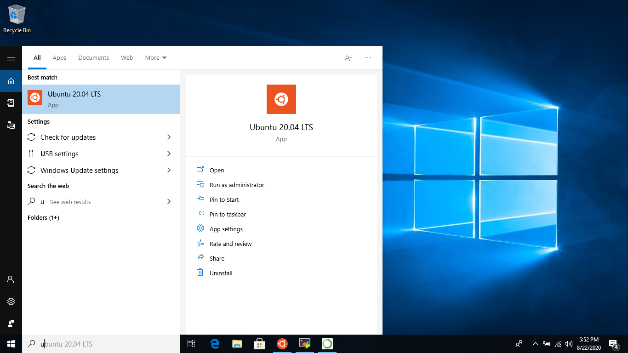Image resolution: width=628 pixels, height=353 pixels.
Task: Click the taskbar search input box
Action: tap(101, 344)
